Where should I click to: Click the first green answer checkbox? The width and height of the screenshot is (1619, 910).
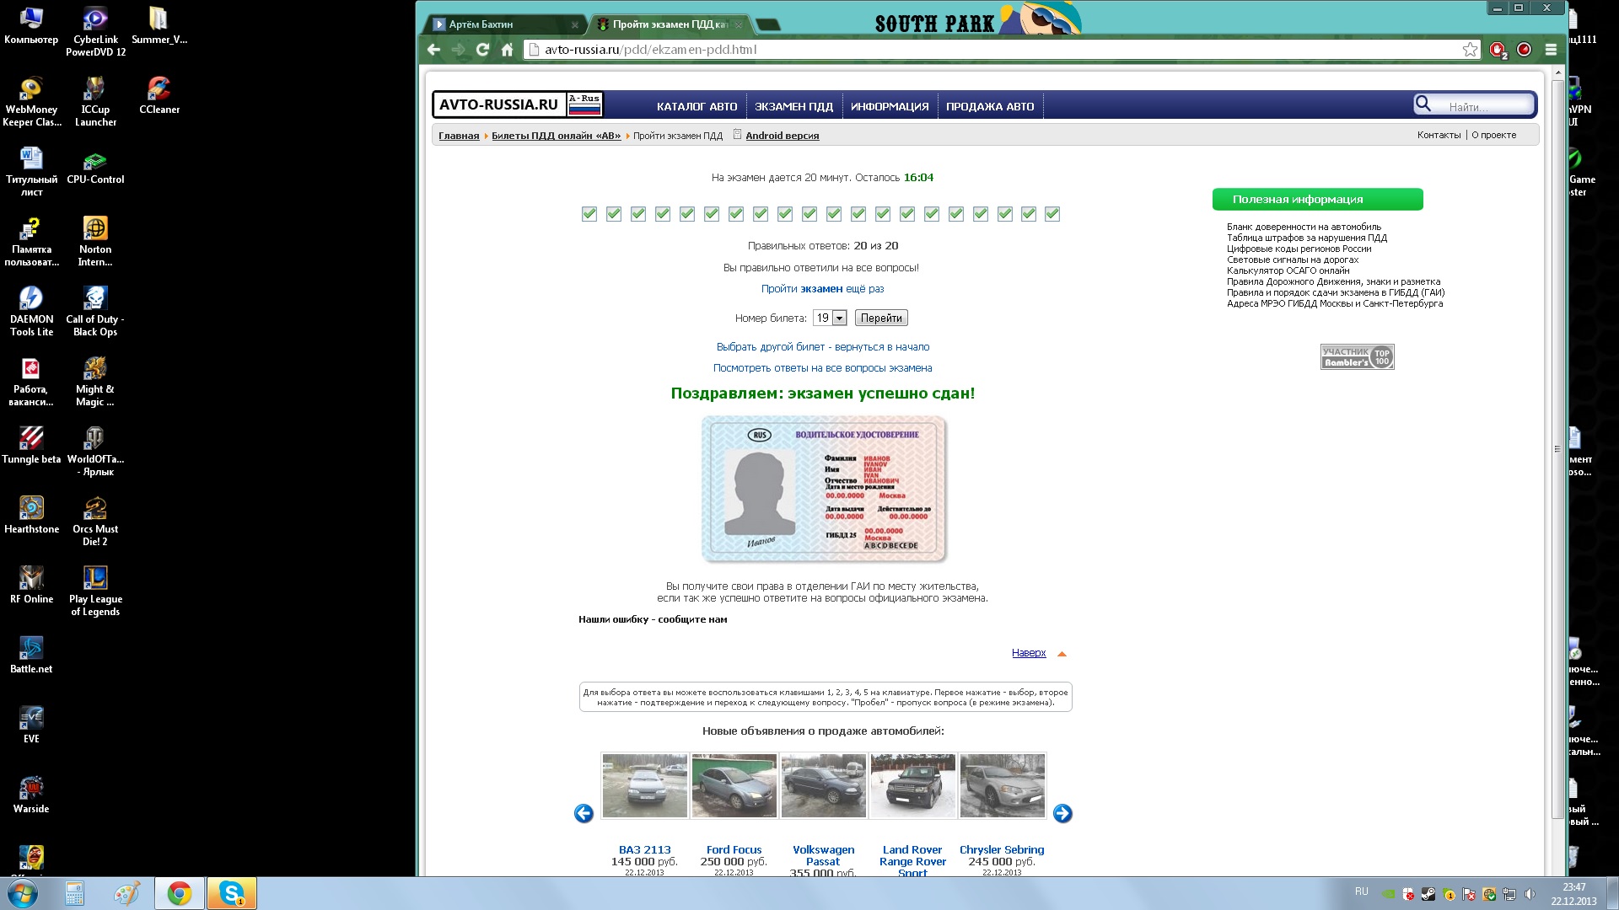coord(589,214)
